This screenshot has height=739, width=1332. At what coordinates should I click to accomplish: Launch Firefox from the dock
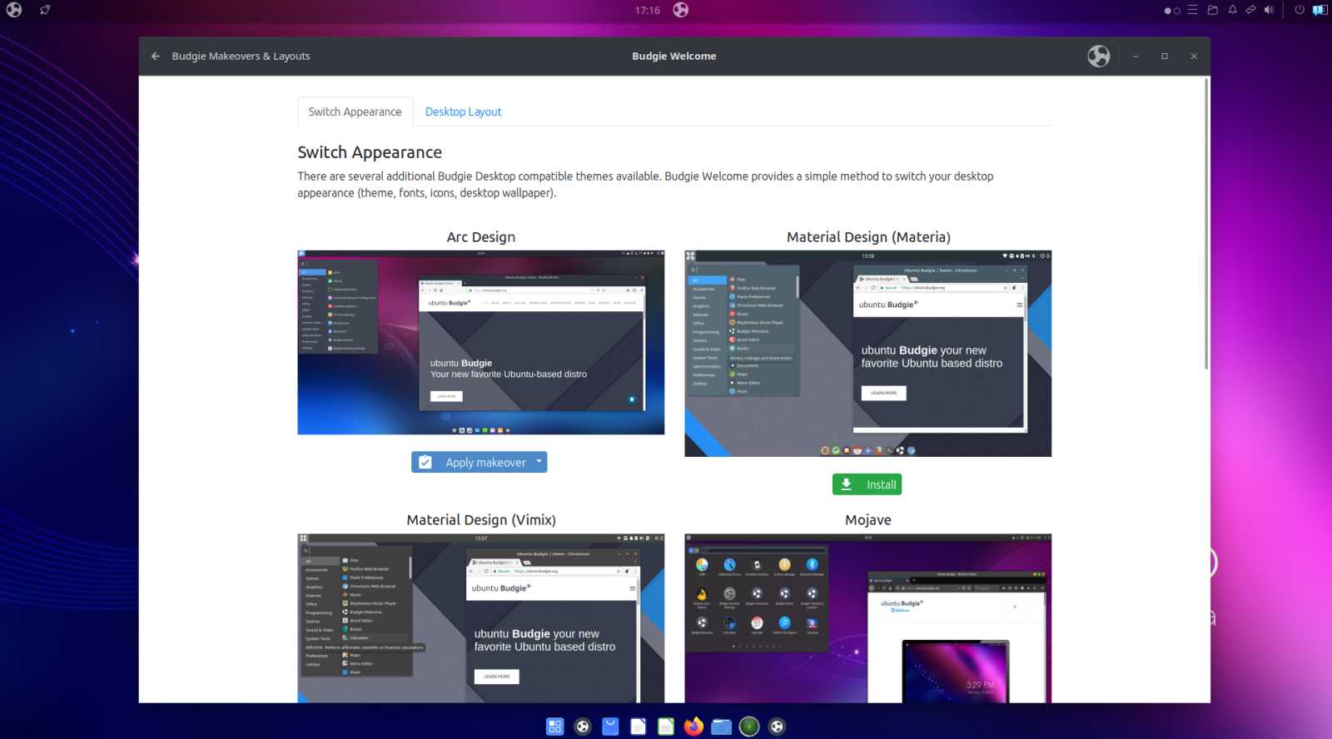point(693,727)
